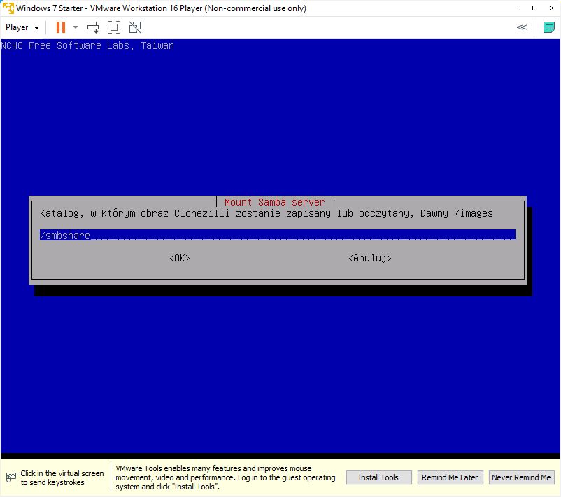The width and height of the screenshot is (561, 497).
Task: Click the VMware logo in title bar
Action: click(8, 8)
